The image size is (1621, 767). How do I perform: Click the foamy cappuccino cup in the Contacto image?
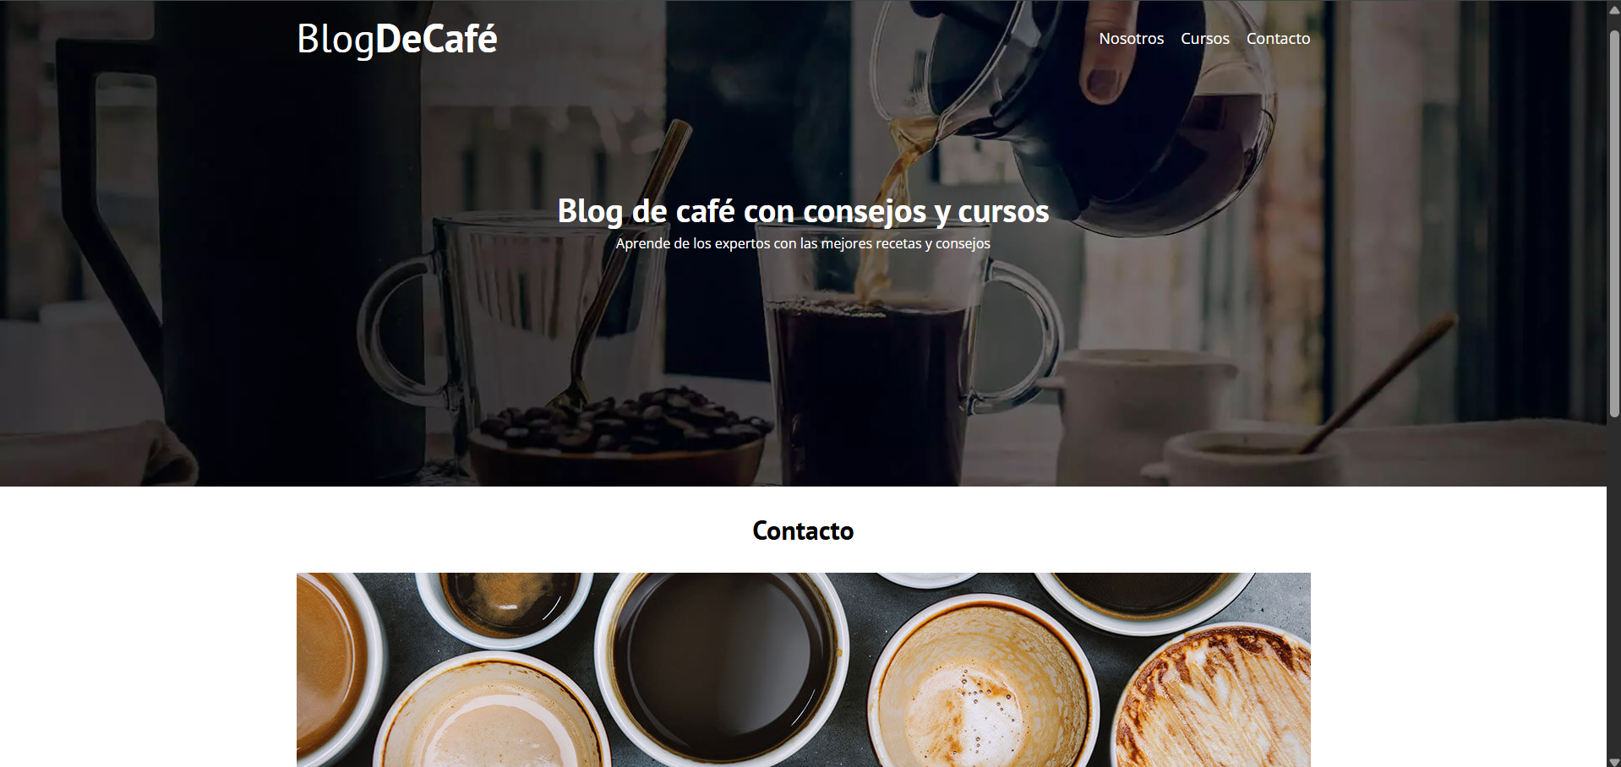(983, 686)
